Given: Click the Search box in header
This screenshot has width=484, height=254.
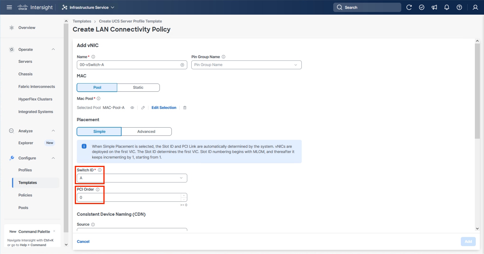Looking at the screenshot, I should coord(367,7).
